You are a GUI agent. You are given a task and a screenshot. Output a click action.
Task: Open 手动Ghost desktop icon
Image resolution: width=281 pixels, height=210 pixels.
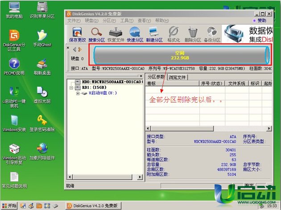click(42, 38)
